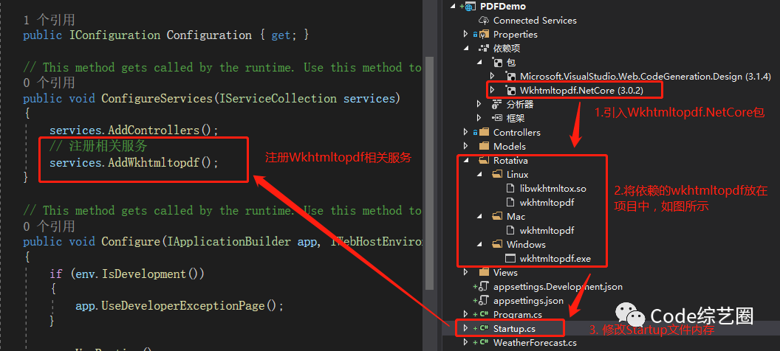The width and height of the screenshot is (780, 351).
Task: Click the Views folder icon
Action: click(484, 272)
